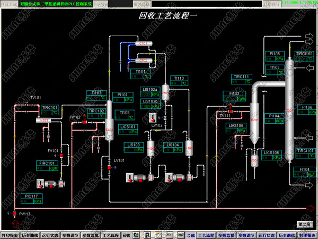Screen dimensions: 318x239
Task: Select the 回收 section tab
Action: click(x=126, y=234)
